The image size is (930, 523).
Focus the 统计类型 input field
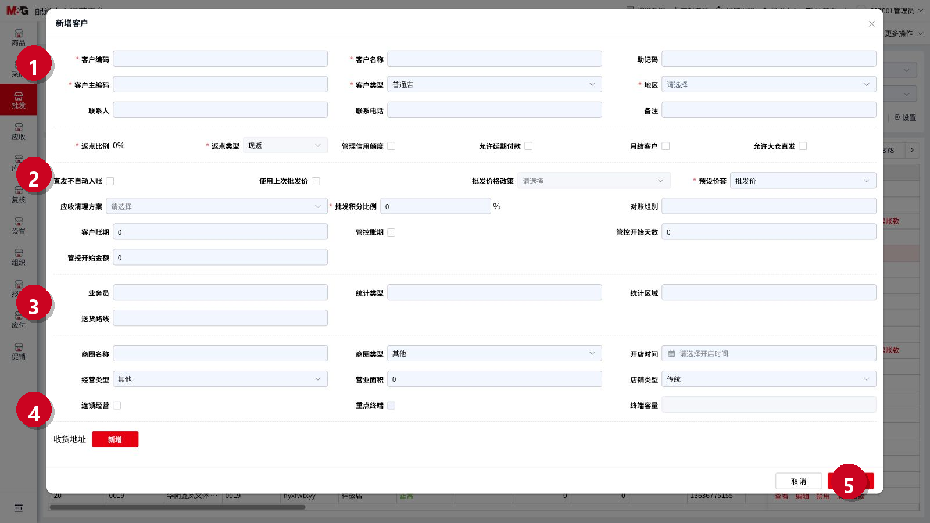click(x=494, y=292)
